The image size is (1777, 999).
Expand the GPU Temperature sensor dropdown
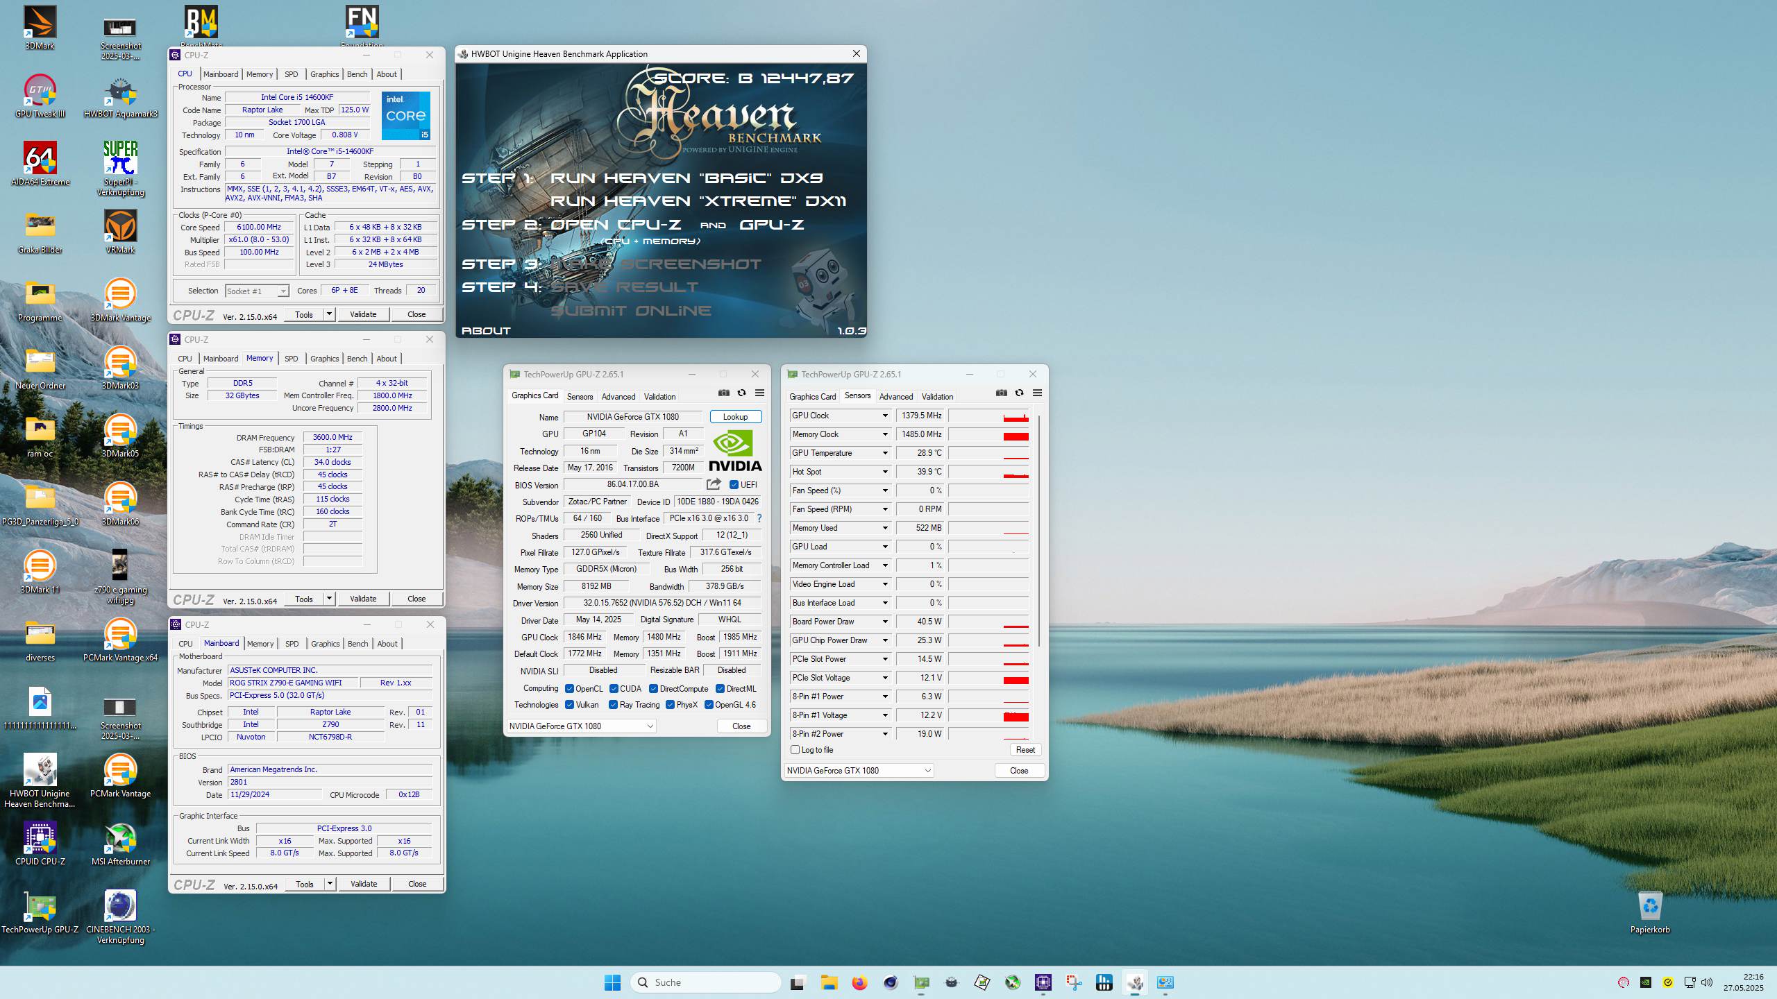pos(885,453)
